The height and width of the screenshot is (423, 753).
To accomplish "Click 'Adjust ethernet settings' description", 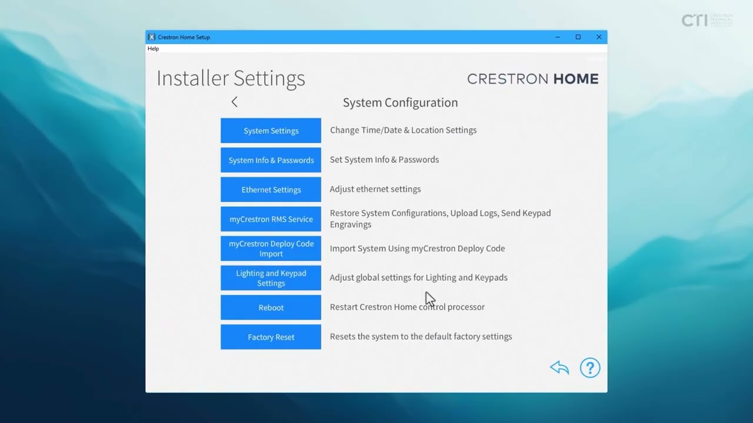I will tap(375, 189).
